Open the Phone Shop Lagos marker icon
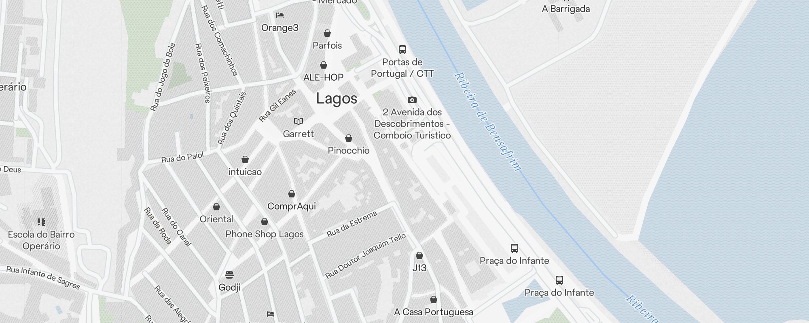This screenshot has width=809, height=323. (x=265, y=222)
